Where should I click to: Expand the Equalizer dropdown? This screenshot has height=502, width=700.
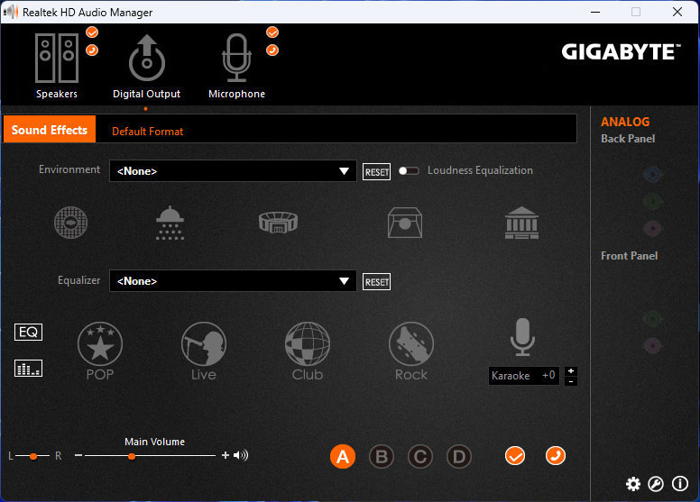[x=343, y=281]
